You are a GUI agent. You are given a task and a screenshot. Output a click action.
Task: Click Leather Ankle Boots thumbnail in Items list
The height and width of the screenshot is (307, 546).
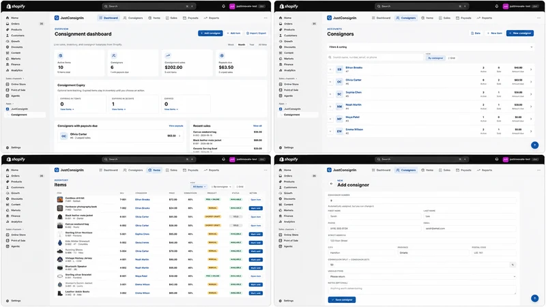point(60,293)
